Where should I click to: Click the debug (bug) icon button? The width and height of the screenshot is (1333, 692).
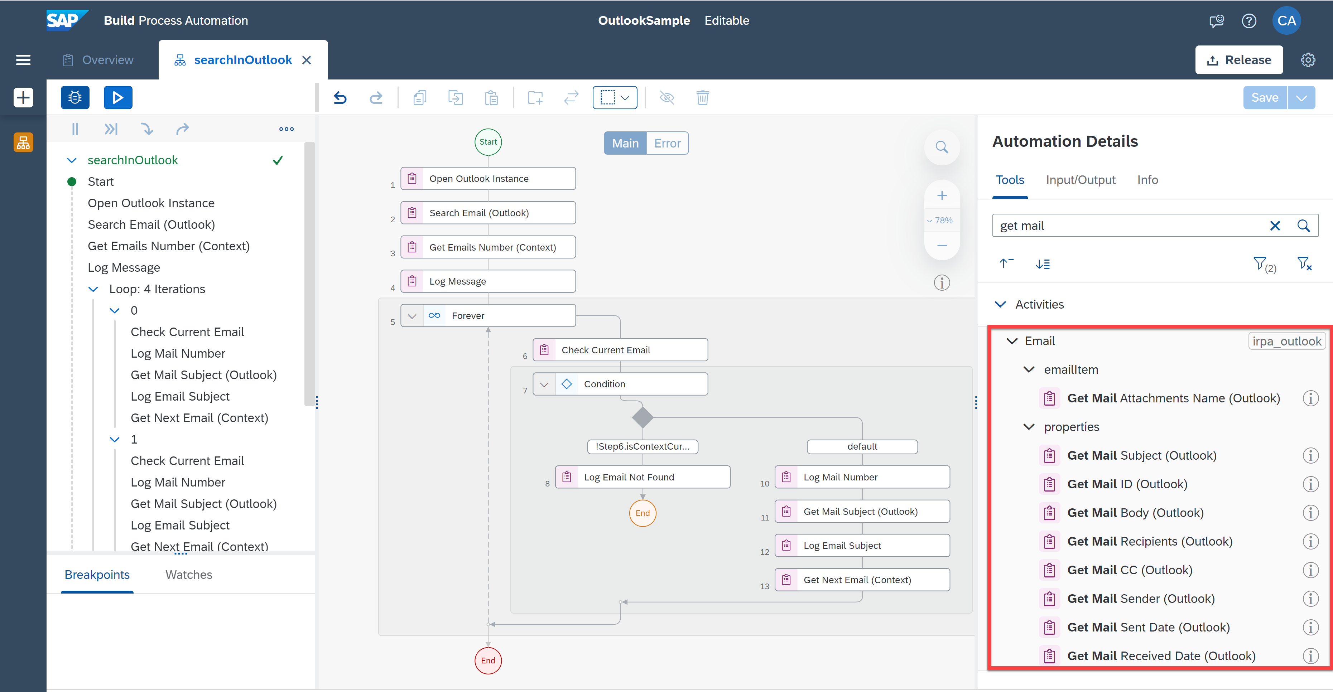75,97
